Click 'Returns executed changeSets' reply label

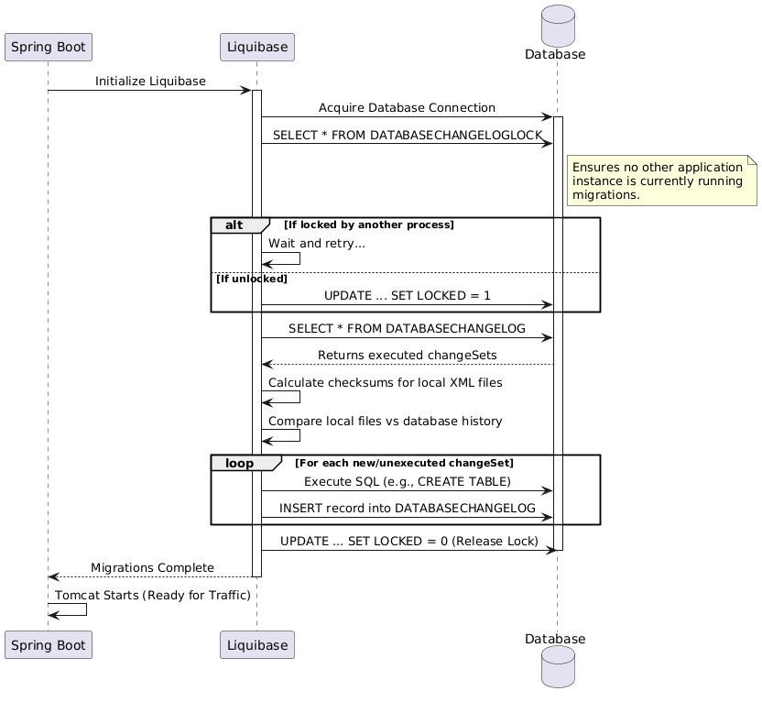click(408, 356)
